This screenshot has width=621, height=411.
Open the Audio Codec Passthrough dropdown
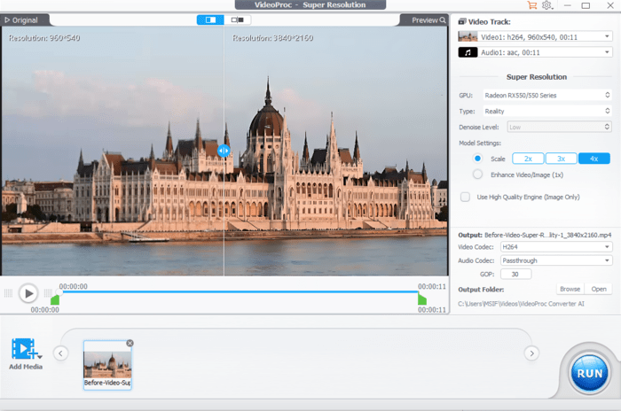tap(556, 260)
